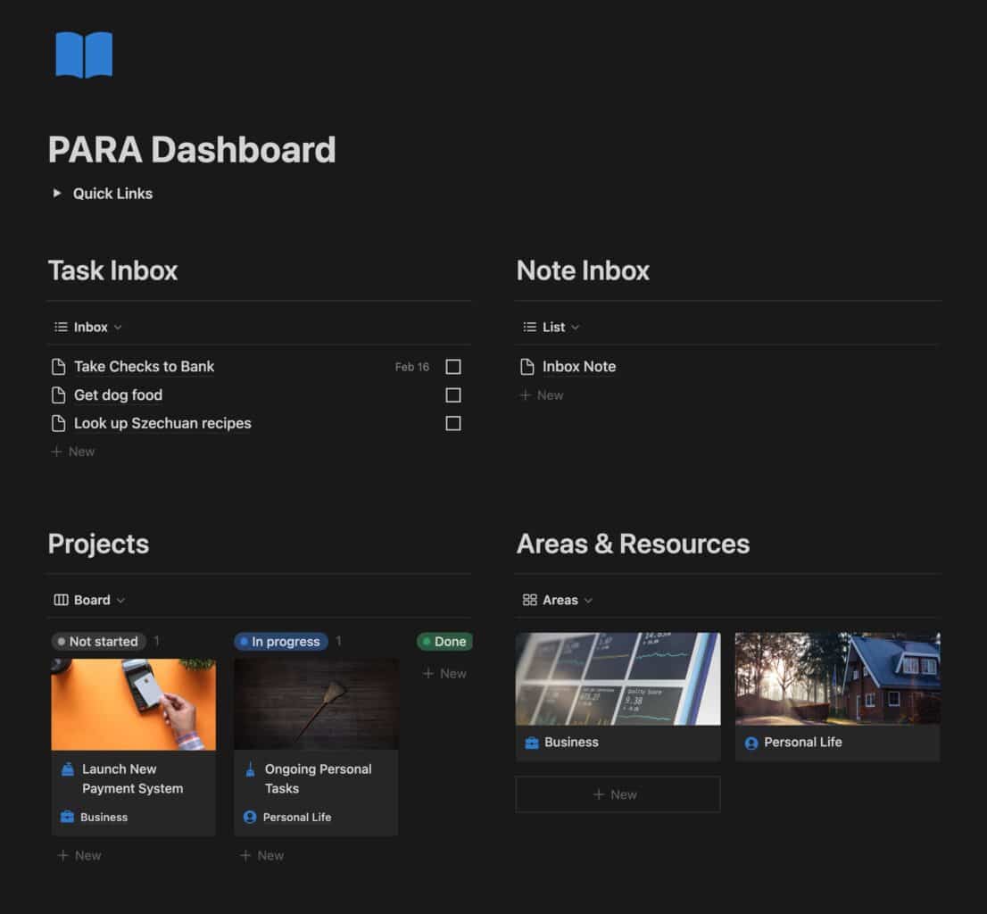Viewport: 987px width, 914px height.
Task: Expand the Quick Links toggle
Action: point(57,194)
